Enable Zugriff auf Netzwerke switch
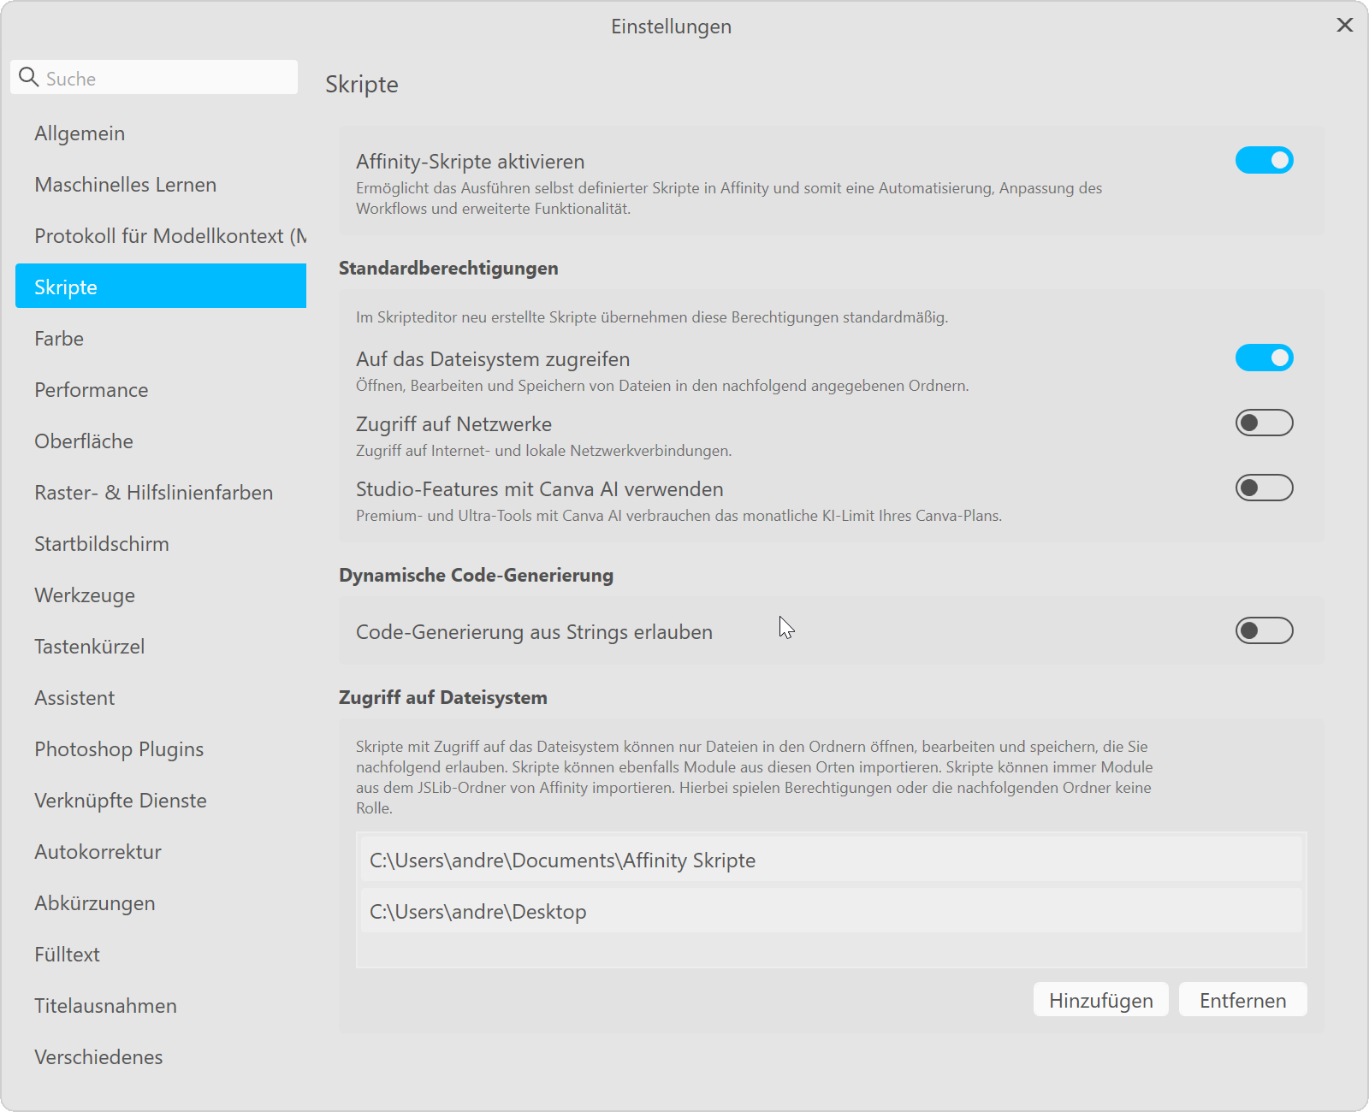Viewport: 1369px width, 1112px height. coord(1264,423)
